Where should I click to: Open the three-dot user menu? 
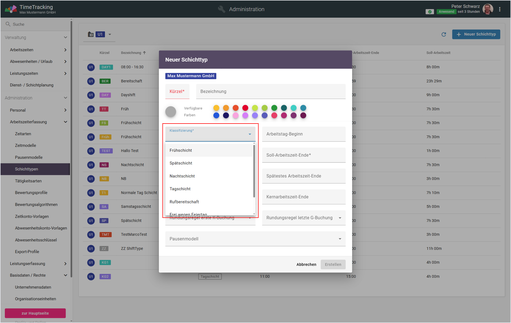coord(500,9)
